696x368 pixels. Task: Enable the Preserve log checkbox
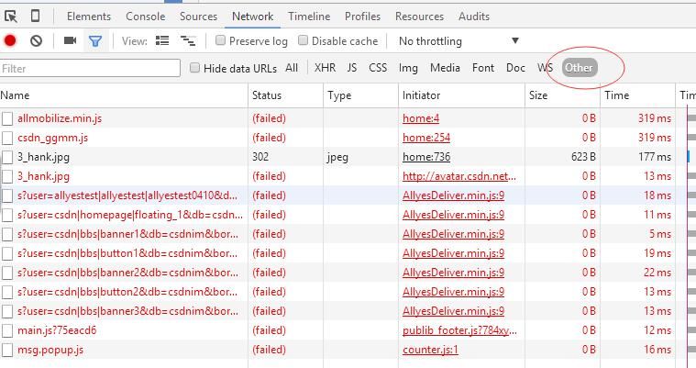pos(221,40)
